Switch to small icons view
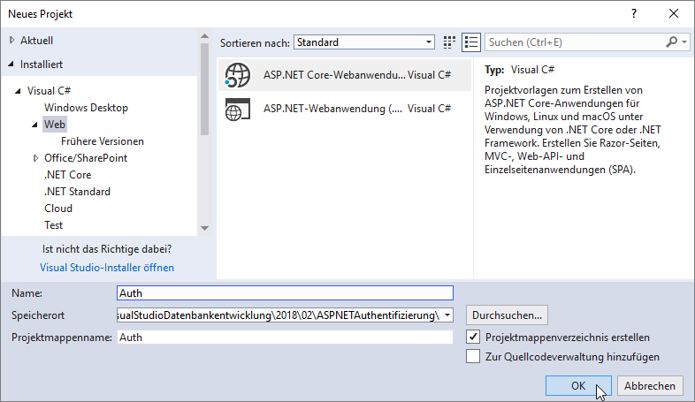The image size is (695, 402). 449,42
